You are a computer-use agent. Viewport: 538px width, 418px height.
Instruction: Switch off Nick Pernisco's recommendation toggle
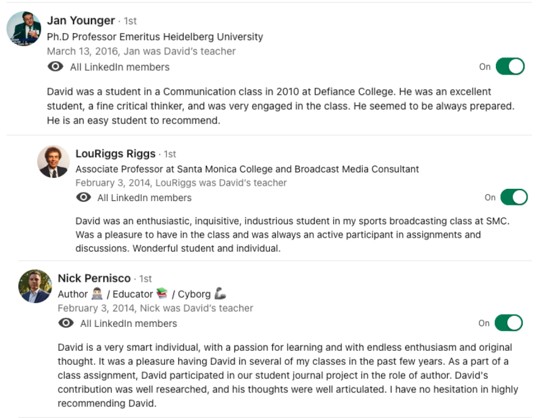point(508,323)
